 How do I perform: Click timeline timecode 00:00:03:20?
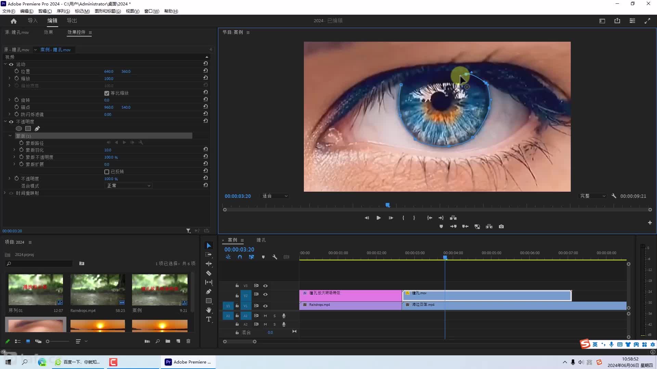(239, 249)
